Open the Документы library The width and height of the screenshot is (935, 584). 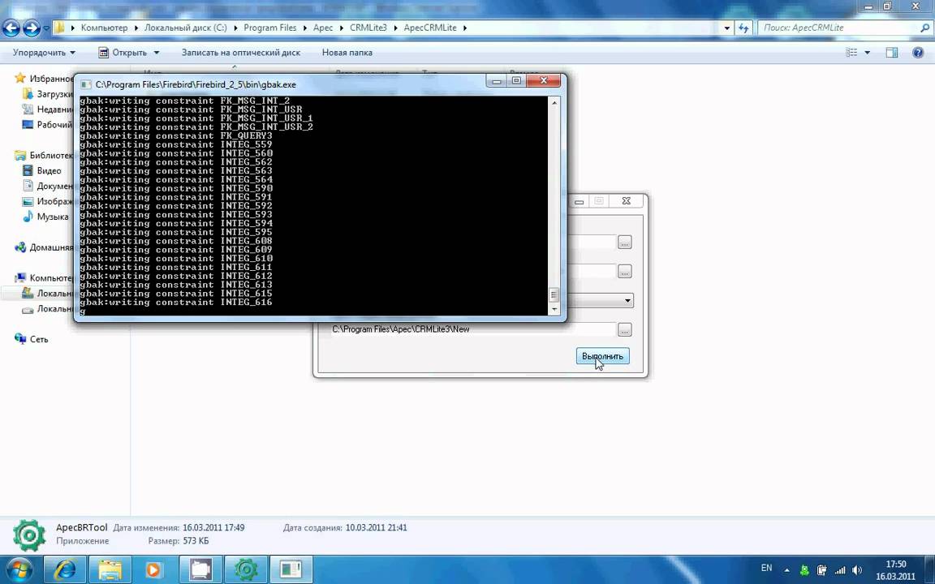(49, 186)
